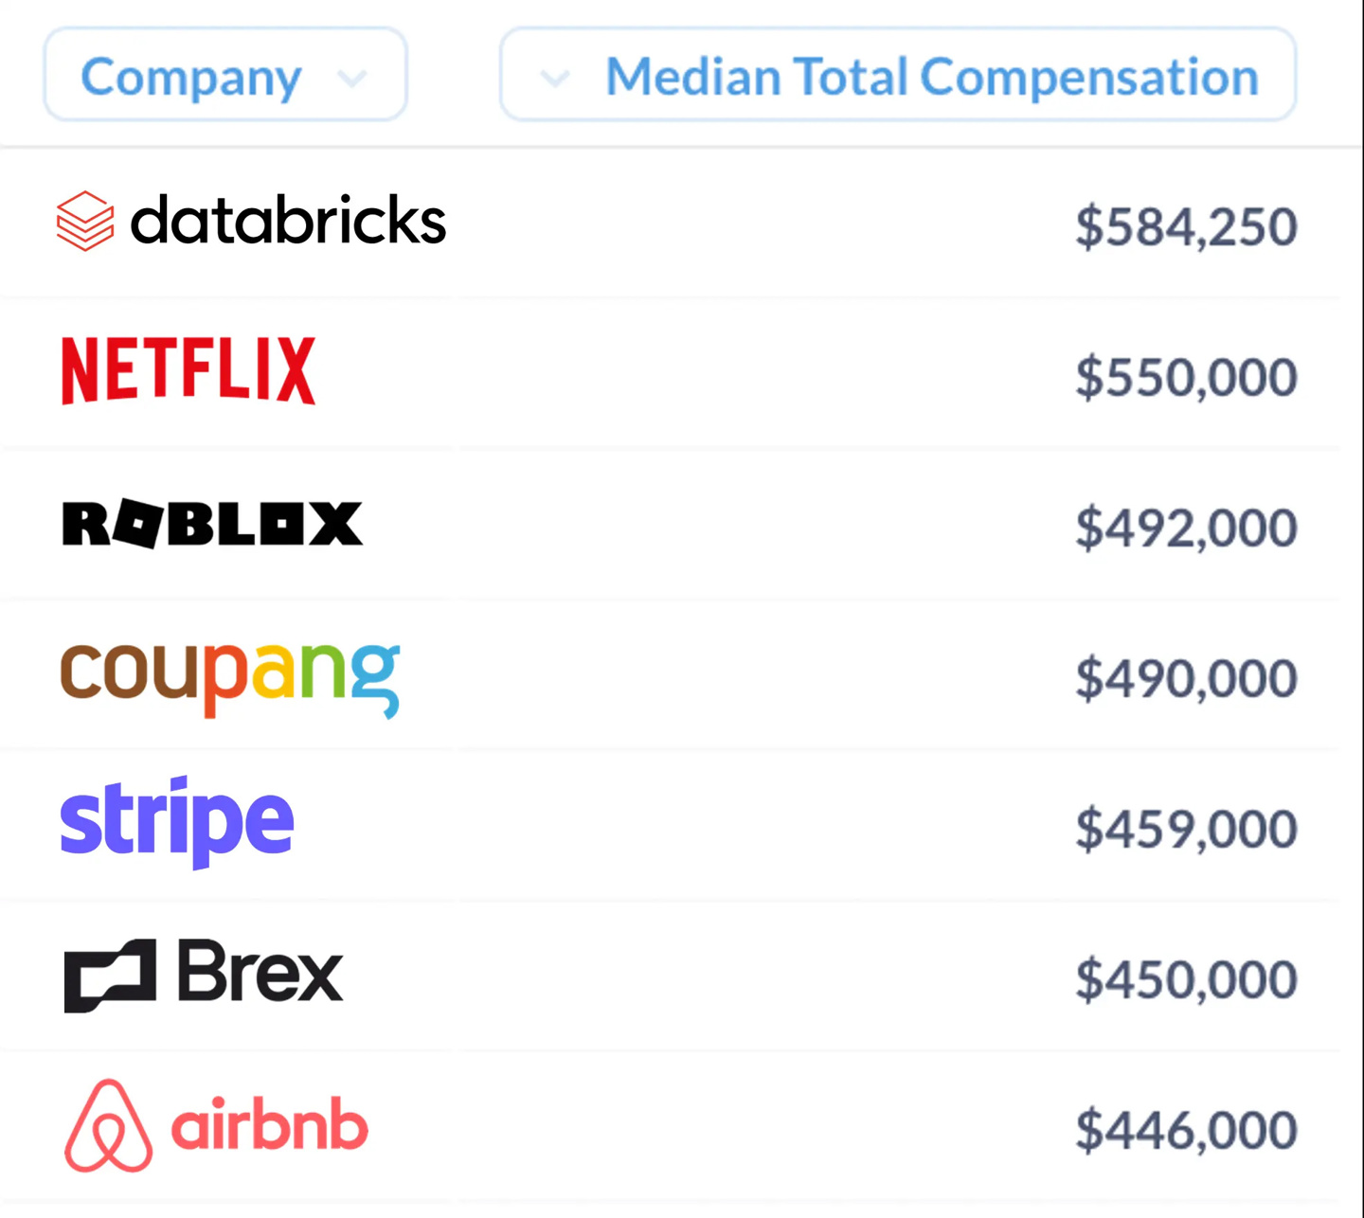Click the Airbnb Bélo symbol
The height and width of the screenshot is (1218, 1364).
108,1125
